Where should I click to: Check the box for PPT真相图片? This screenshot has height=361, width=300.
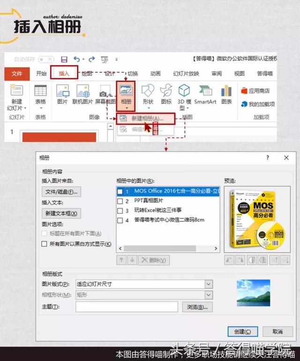tap(120, 201)
